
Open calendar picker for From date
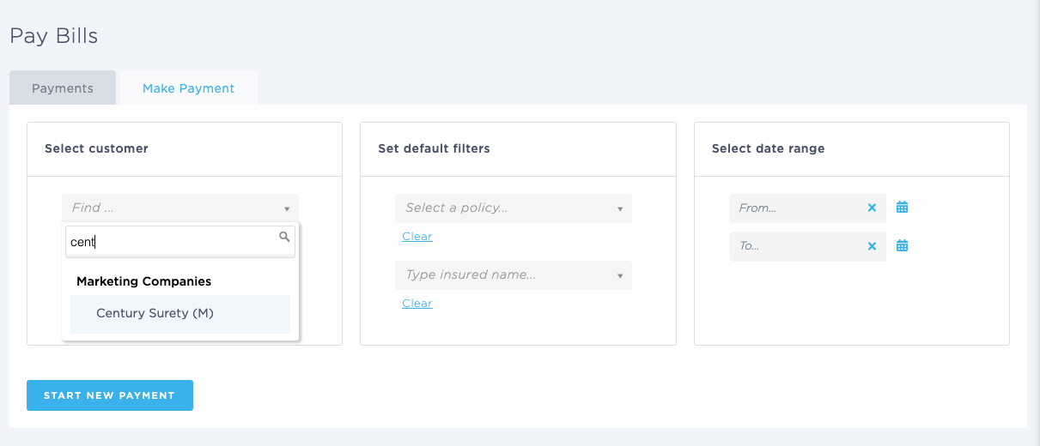click(x=902, y=208)
